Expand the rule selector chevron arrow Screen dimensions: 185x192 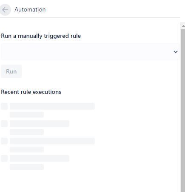click(x=176, y=52)
